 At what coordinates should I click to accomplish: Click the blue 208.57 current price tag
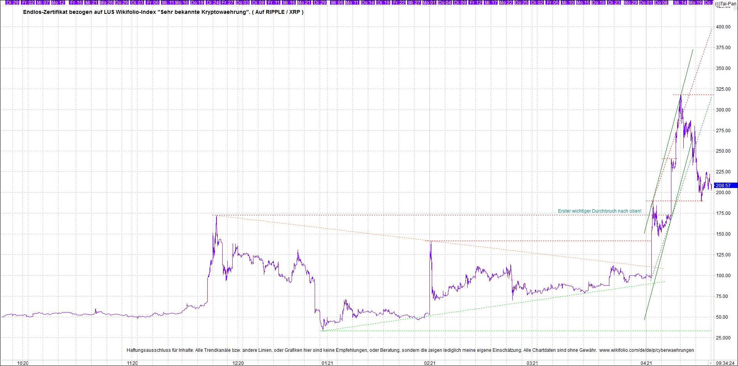pos(724,185)
